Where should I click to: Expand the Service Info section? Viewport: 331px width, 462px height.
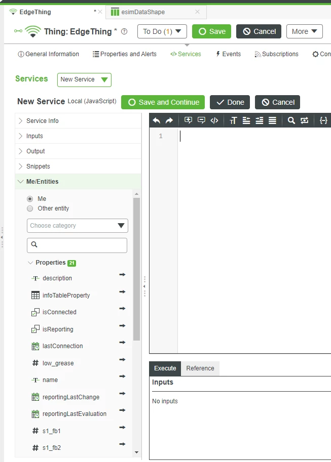(x=78, y=121)
